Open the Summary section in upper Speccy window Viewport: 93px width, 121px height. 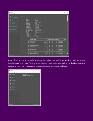pyautogui.click(x=13, y=16)
